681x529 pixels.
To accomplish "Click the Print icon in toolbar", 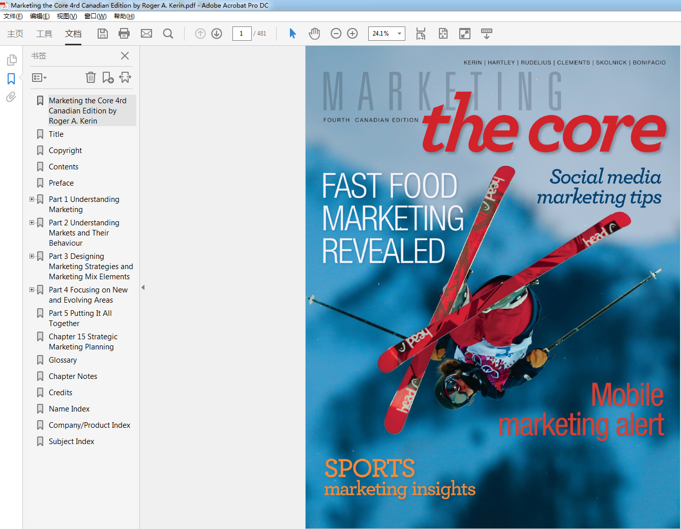I will (124, 34).
